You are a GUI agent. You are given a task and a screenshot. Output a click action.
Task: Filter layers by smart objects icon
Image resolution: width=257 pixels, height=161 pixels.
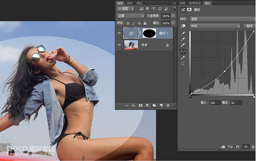[x=166, y=9]
